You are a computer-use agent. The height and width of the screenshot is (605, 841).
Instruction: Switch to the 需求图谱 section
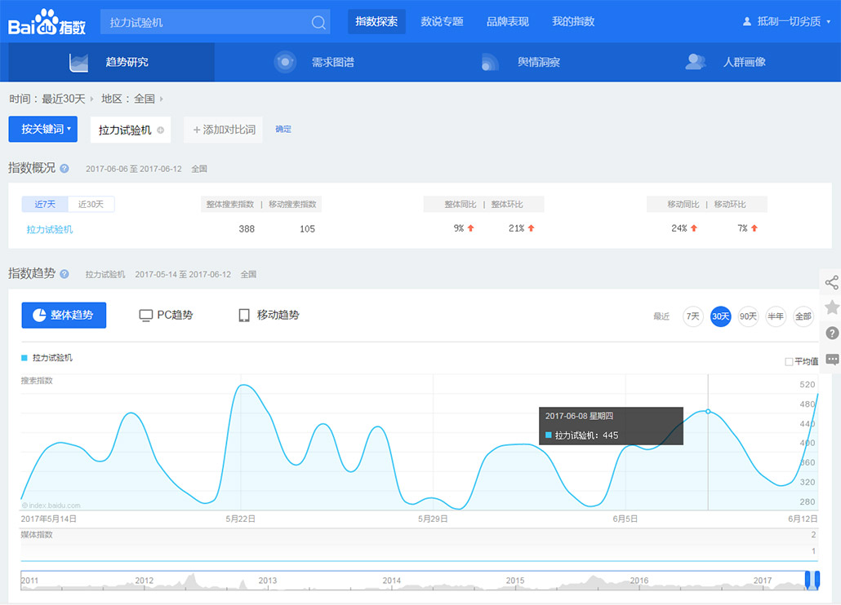(x=318, y=62)
